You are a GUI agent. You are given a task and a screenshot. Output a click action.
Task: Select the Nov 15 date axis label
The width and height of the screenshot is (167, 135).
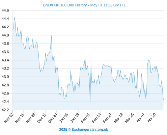click(20, 118)
